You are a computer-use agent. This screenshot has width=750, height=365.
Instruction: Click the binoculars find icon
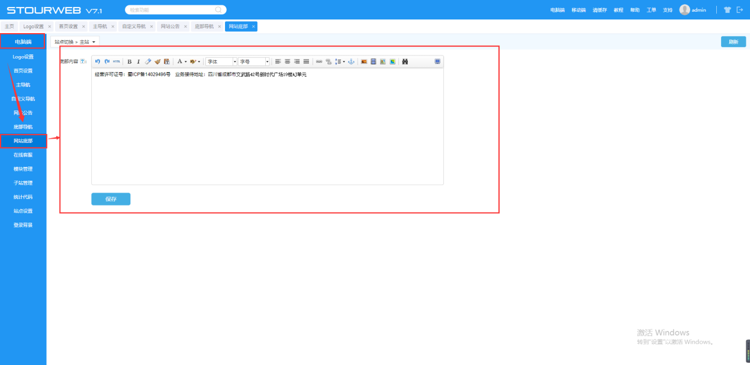pyautogui.click(x=405, y=61)
